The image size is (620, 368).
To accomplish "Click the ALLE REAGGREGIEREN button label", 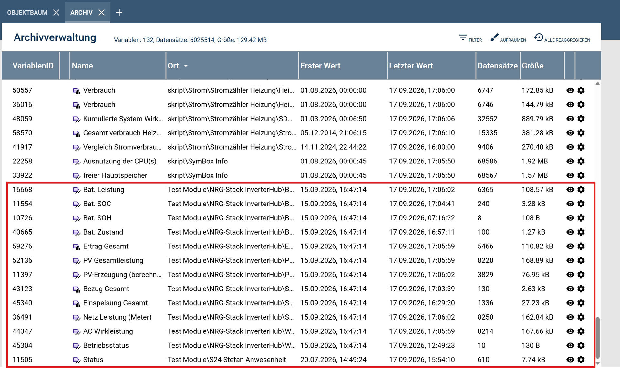I will (x=567, y=40).
